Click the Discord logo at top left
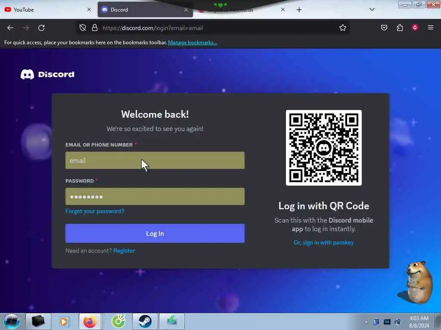 [47, 74]
